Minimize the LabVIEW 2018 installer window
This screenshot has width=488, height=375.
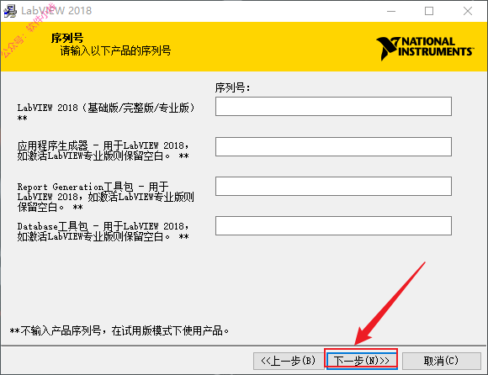391,11
